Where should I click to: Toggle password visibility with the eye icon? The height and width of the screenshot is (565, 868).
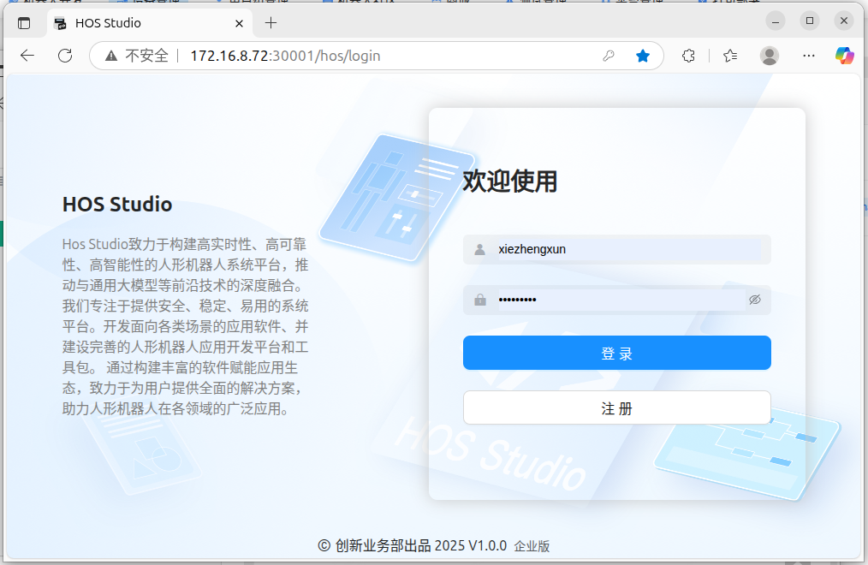tap(754, 300)
